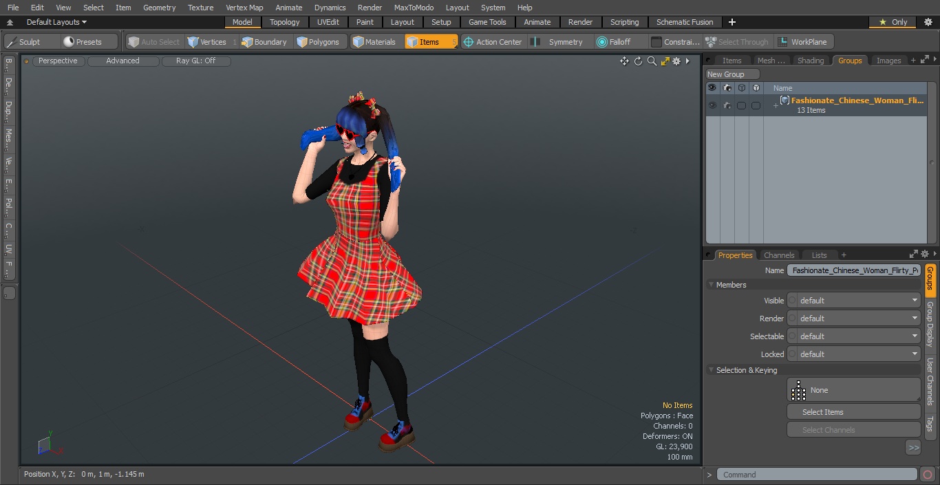Image resolution: width=940 pixels, height=485 pixels.
Task: Toggle the third-column box for Fashionate_Chinese_Woman group
Action: pyautogui.click(x=742, y=105)
